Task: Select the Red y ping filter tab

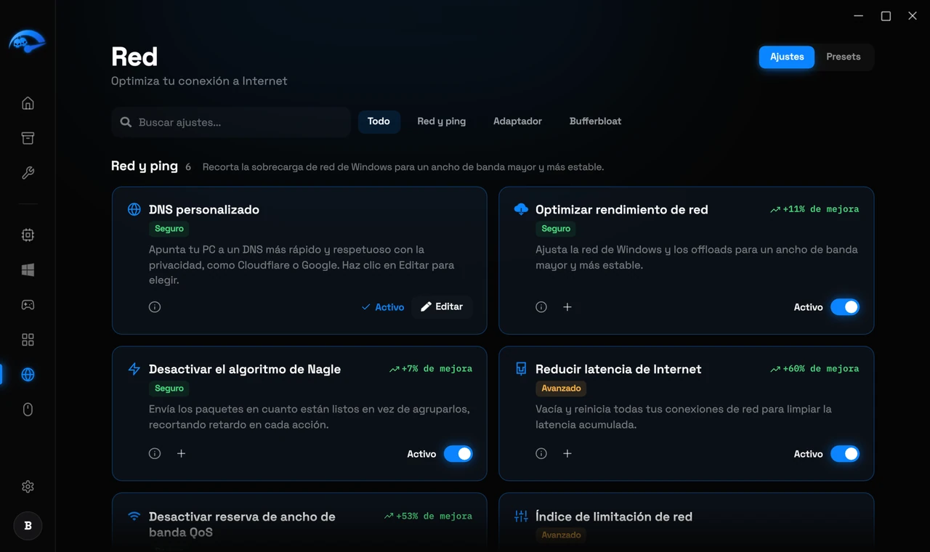Action: pyautogui.click(x=442, y=121)
